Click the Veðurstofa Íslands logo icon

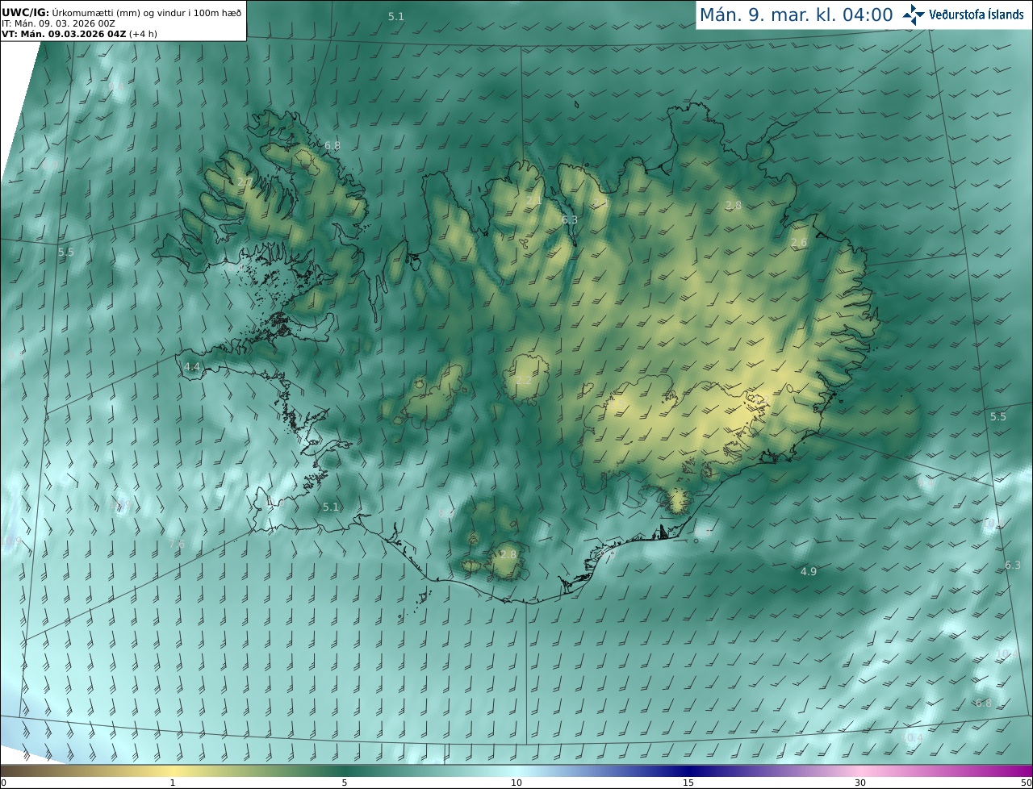click(x=914, y=15)
